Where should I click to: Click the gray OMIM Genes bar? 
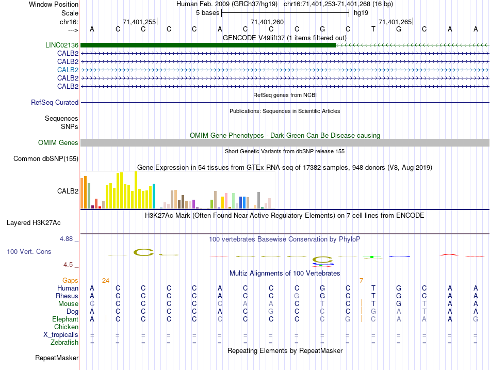point(285,142)
